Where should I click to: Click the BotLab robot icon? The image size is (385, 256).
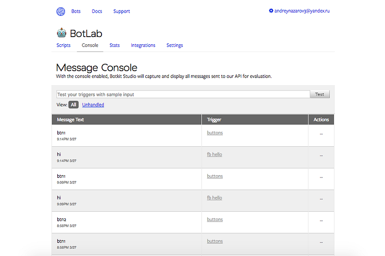click(x=62, y=33)
